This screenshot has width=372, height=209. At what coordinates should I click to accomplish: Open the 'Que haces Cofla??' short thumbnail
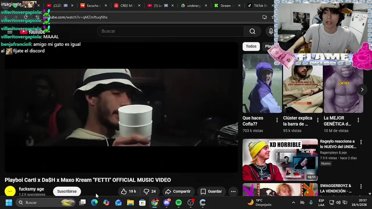pos(262,83)
